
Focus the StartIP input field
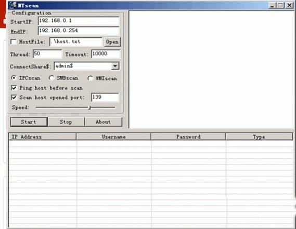79,21
